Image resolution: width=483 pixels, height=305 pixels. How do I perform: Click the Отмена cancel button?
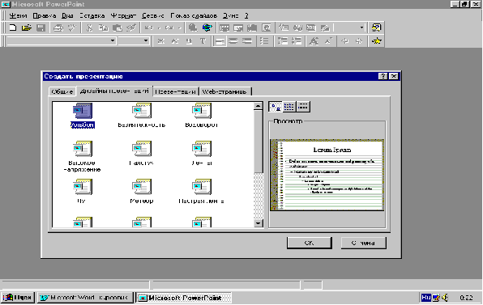point(364,243)
